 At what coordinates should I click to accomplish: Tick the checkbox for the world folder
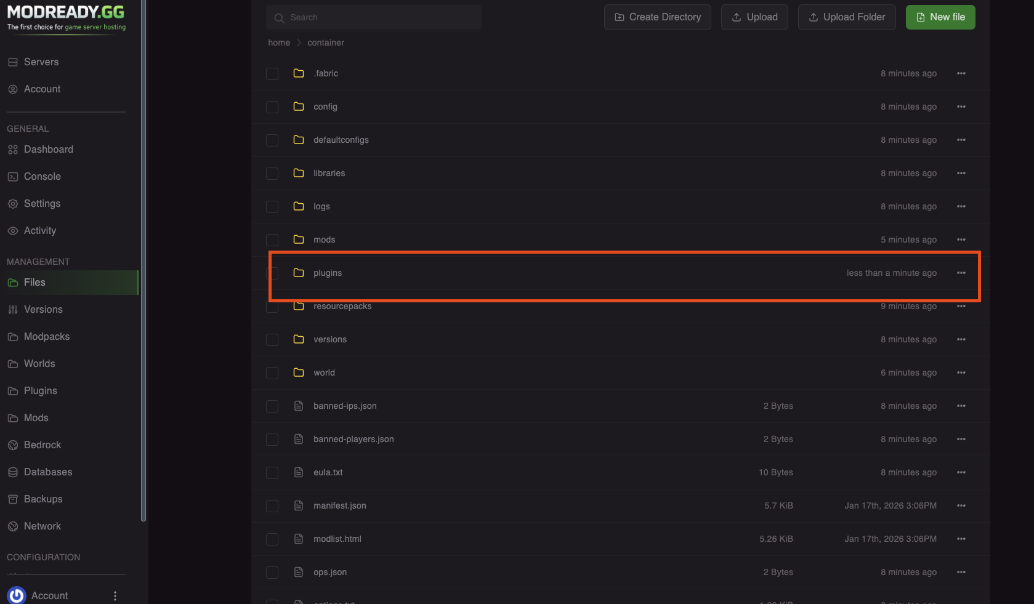[x=272, y=372]
